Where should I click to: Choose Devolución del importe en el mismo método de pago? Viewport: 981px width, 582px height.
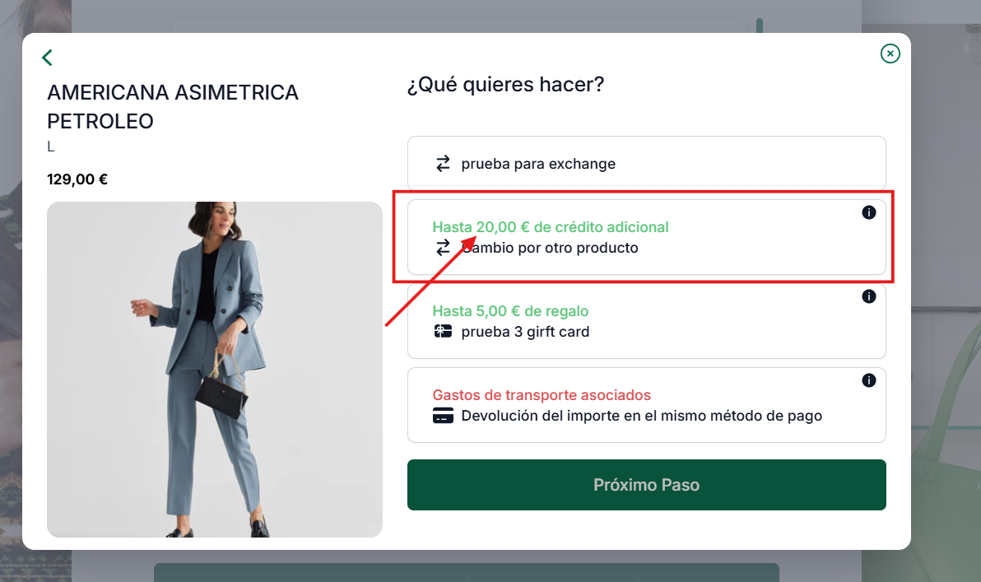(646, 405)
